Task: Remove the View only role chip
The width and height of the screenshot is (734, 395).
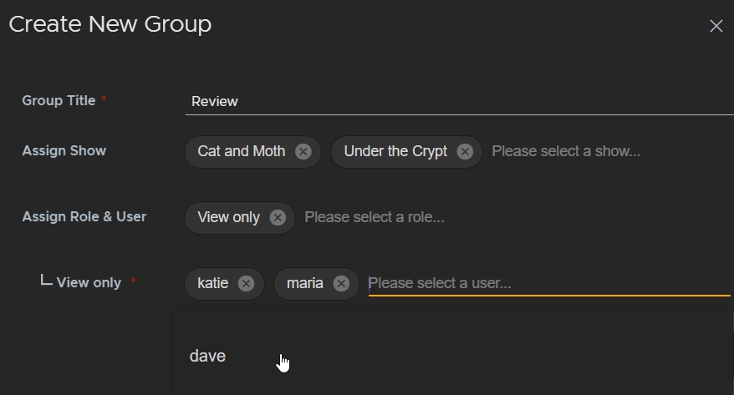Action: (x=278, y=218)
